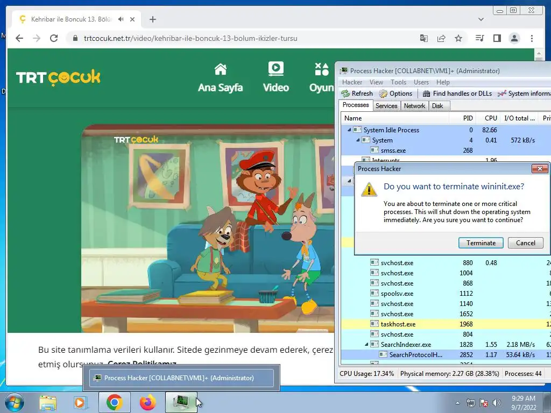Sort processes by the PID column
Screen dimensions: 551x413
pos(462,118)
